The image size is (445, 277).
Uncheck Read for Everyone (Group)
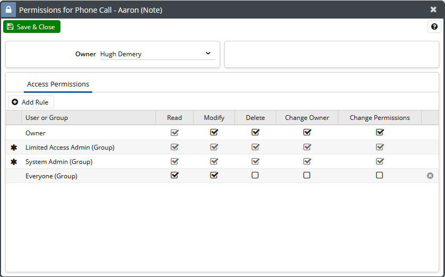174,175
